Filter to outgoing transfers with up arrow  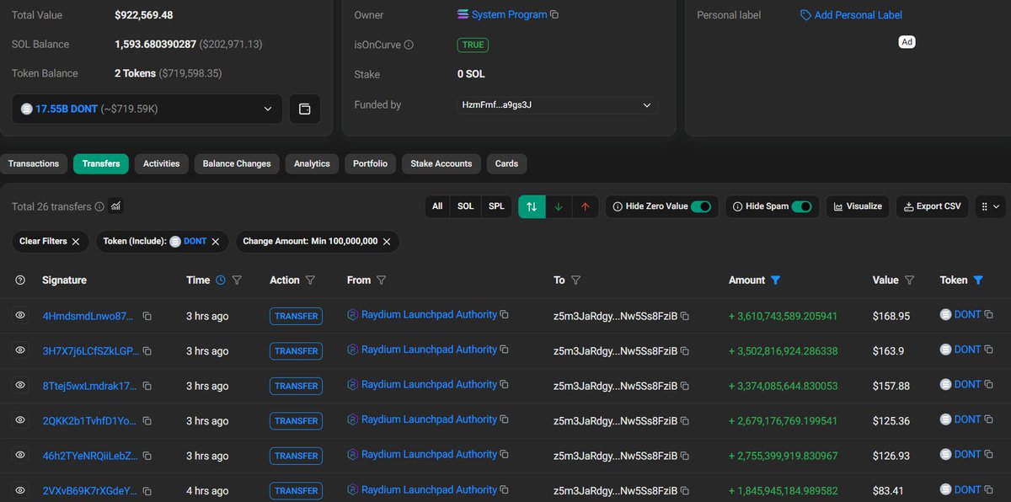pyautogui.click(x=585, y=206)
